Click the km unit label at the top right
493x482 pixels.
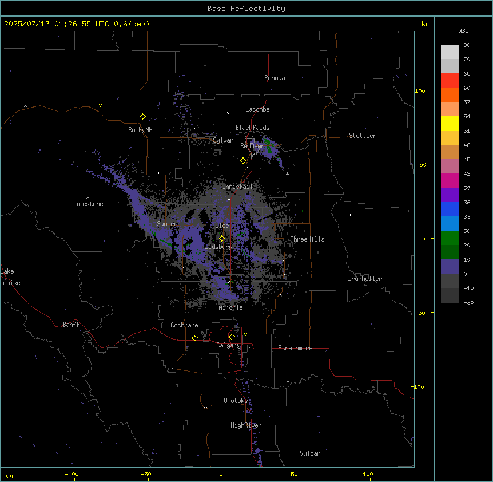click(x=426, y=24)
